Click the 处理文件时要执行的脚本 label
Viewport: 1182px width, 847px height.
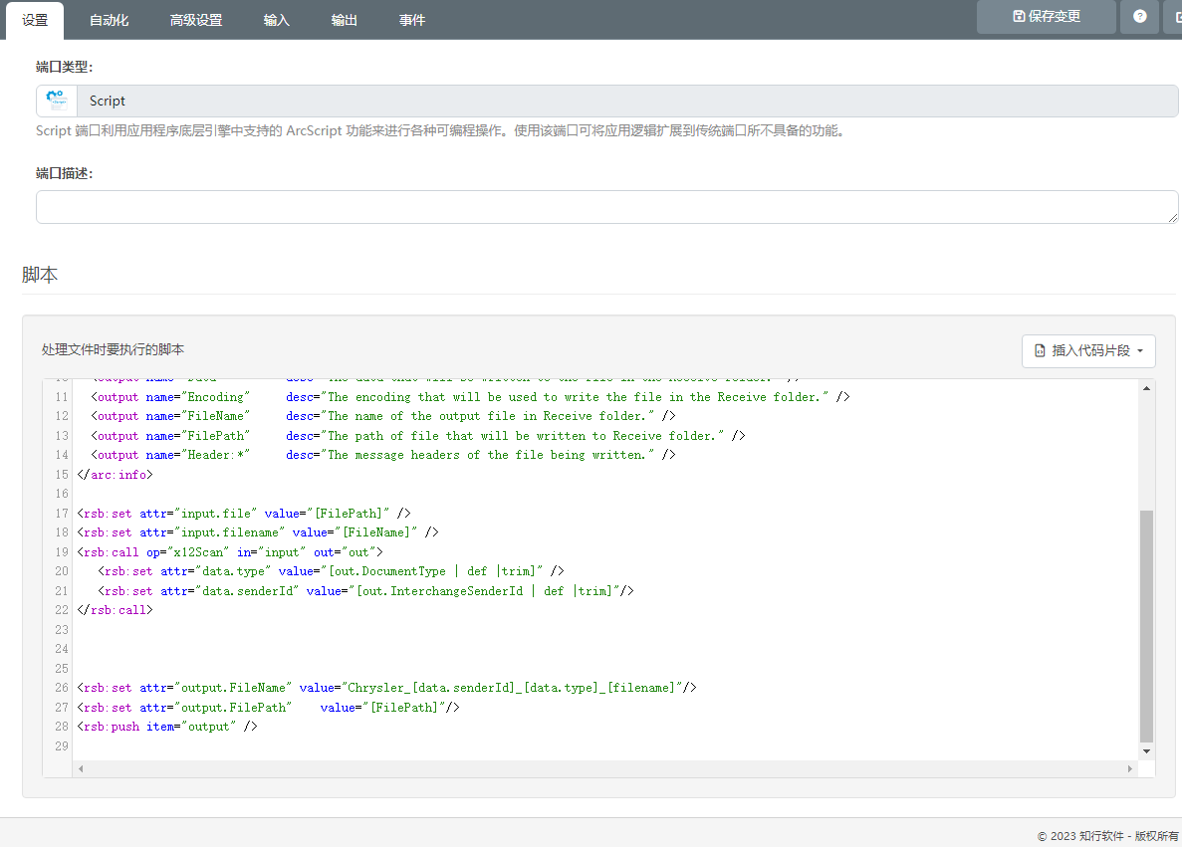coord(114,349)
